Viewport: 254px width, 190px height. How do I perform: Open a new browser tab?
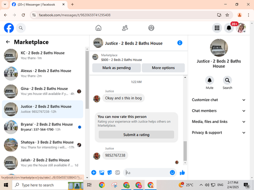[72, 5]
